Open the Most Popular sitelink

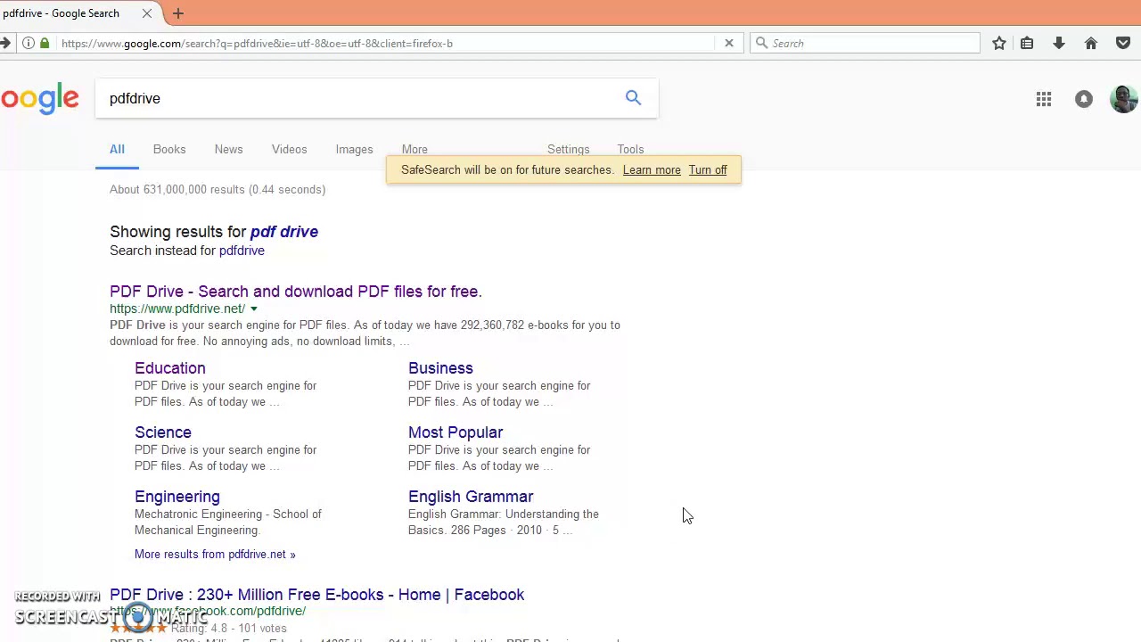point(456,432)
